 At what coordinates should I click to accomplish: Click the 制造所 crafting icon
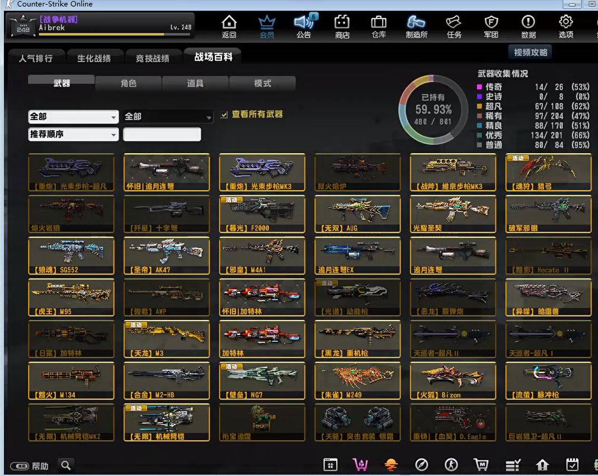click(416, 26)
